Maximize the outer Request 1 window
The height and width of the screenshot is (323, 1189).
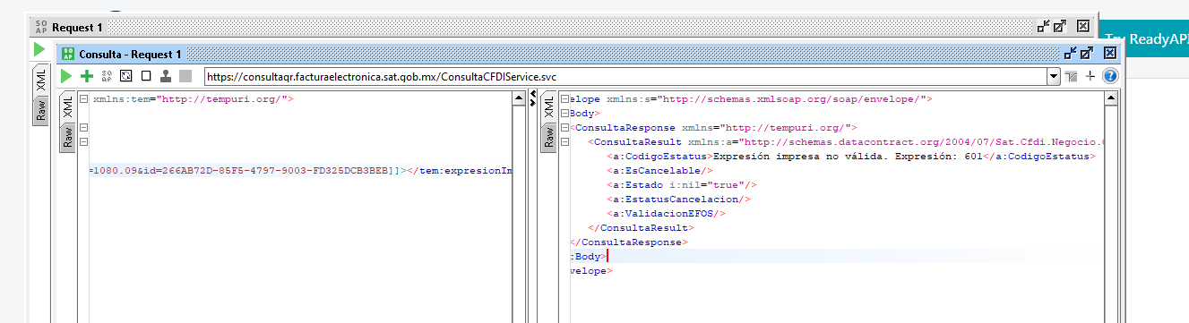1060,27
